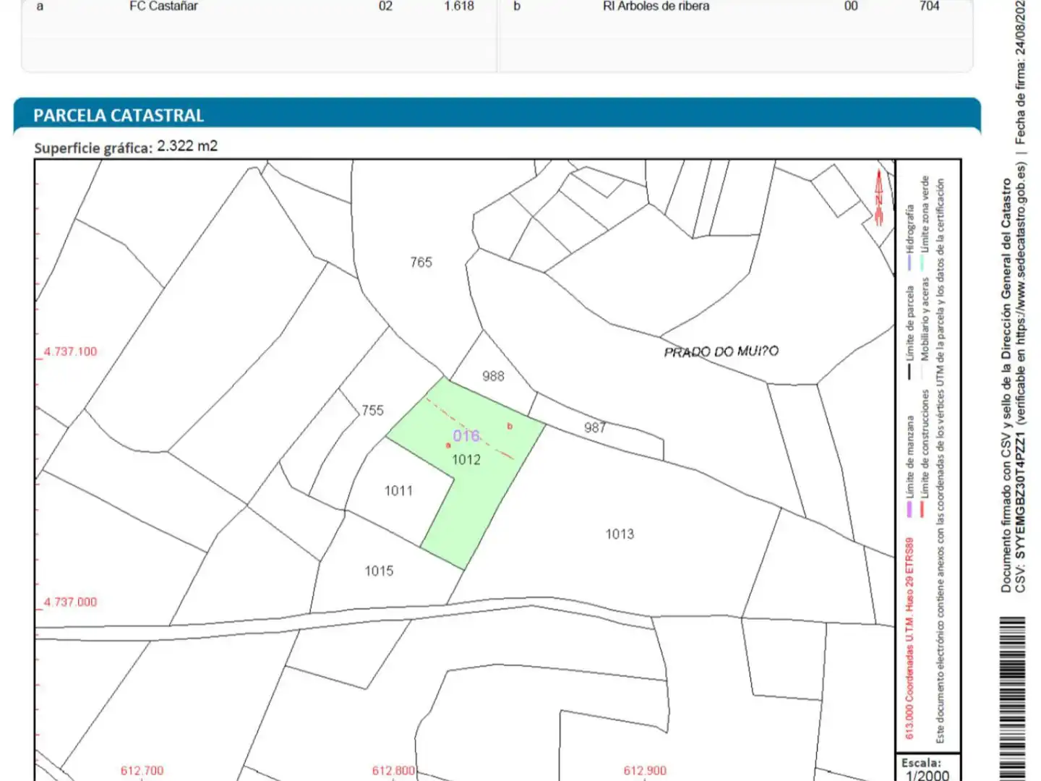
Task: Click parcel label 755
Action: (x=372, y=411)
